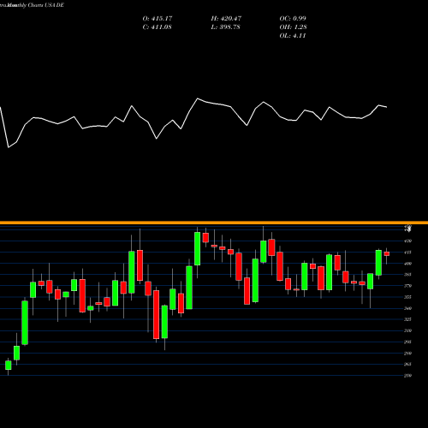Click the 385 price axis label
This screenshot has width=428, height=428.
pos(408,275)
